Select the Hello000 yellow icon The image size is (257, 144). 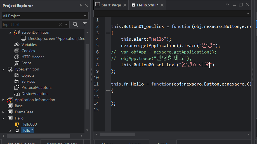[17, 125]
